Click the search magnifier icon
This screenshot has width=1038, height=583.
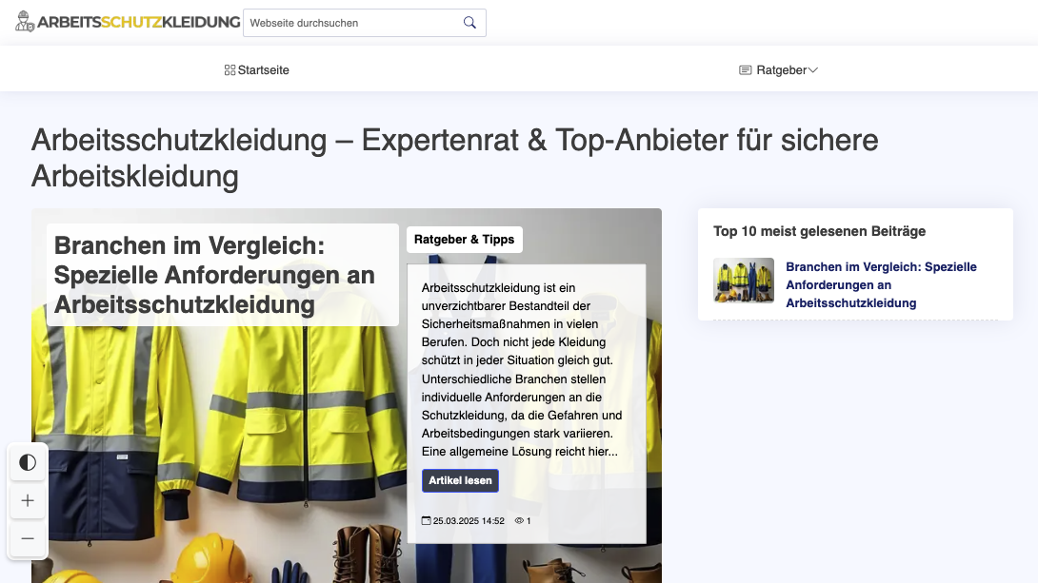click(x=469, y=22)
